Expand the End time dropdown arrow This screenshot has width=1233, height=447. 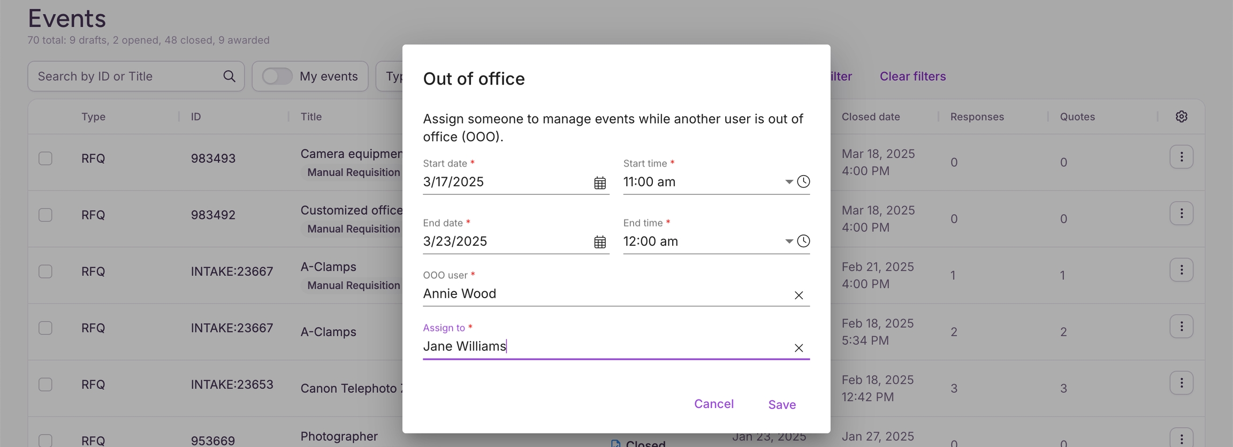coord(788,241)
